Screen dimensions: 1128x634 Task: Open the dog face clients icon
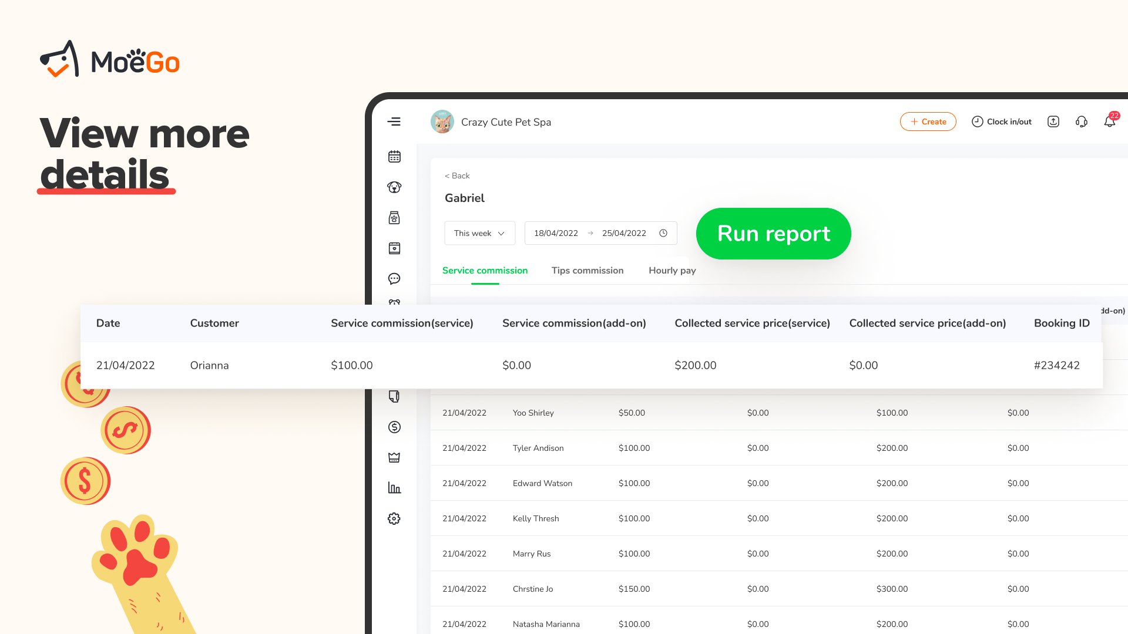(x=394, y=187)
